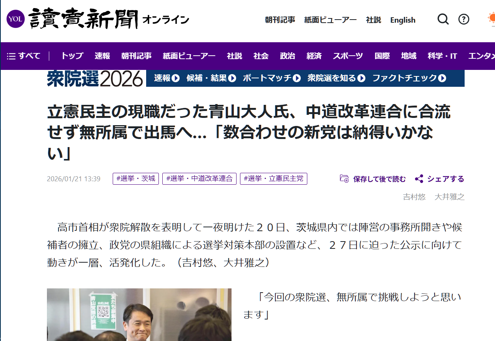Expand the ファクトチェック arrow link
Image resolution: width=495 pixels, height=341 pixels.
click(442, 78)
